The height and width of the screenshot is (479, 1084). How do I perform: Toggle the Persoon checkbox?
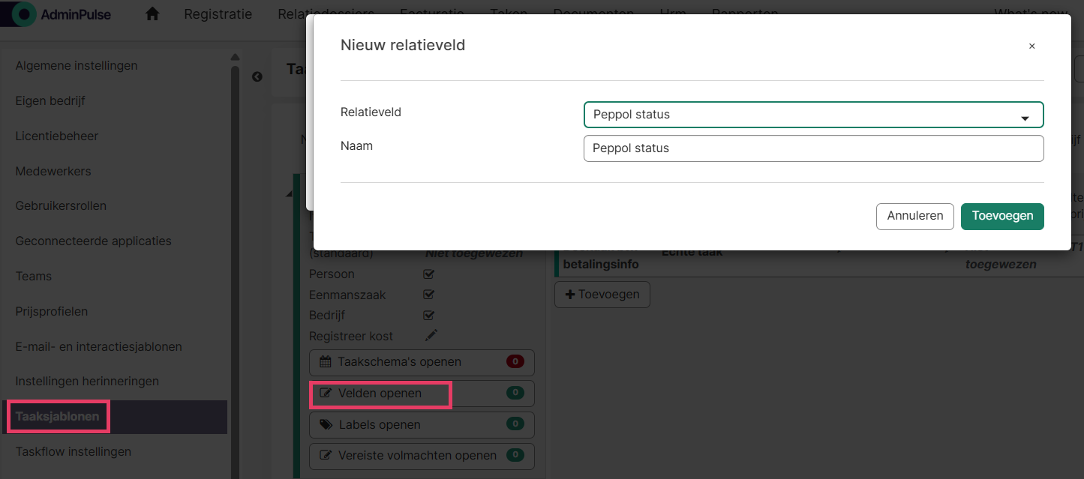coord(429,274)
